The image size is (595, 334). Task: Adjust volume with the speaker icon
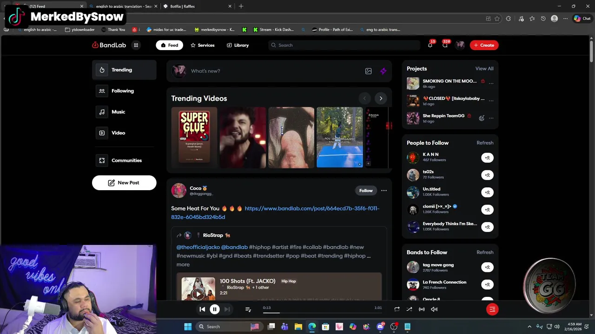click(434, 309)
